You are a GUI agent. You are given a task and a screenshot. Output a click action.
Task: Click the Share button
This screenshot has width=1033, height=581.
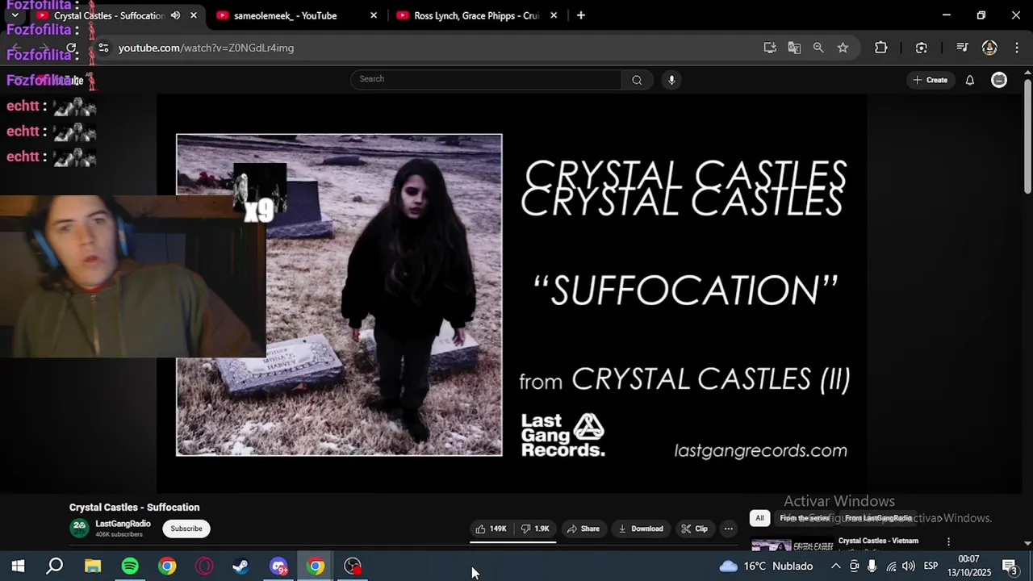(583, 529)
